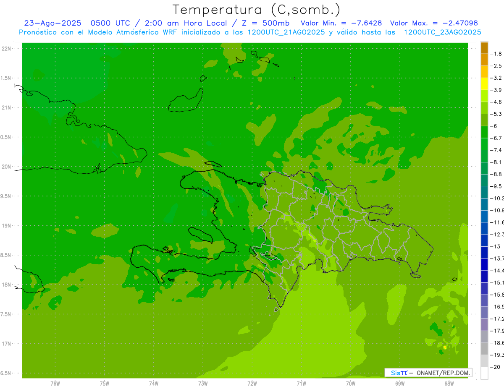Viewport: 504px width, 389px height.
Task: Click the '-8.8' colorbar label
Action: click(x=496, y=174)
